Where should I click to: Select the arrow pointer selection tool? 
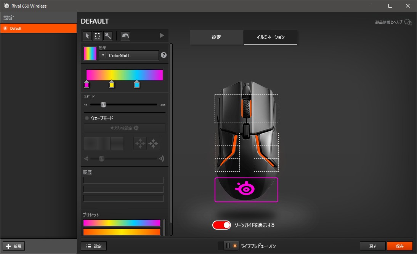(87, 35)
